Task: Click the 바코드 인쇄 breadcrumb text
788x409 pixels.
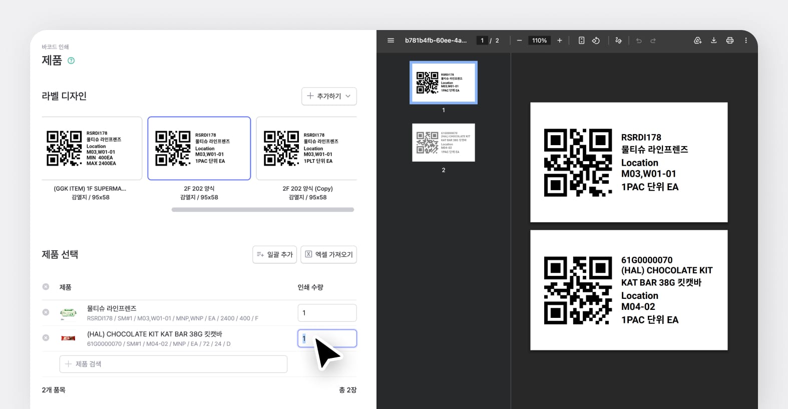Action: pos(55,47)
